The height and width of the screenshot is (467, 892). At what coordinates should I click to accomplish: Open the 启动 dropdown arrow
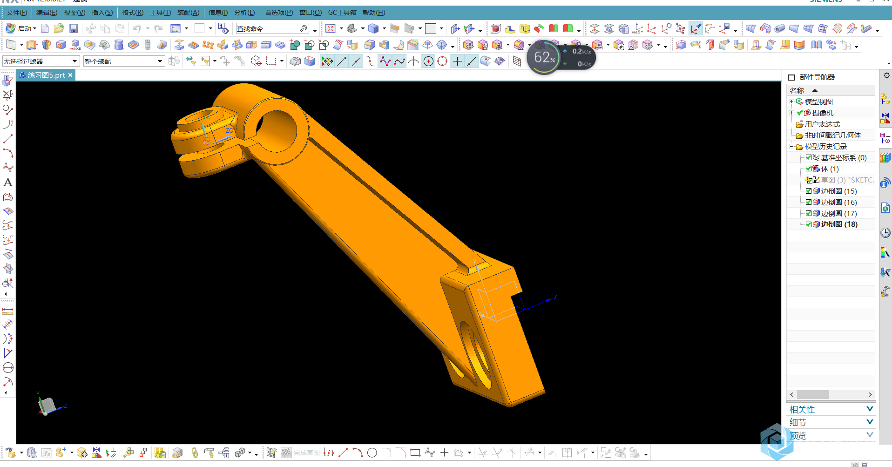34,29
